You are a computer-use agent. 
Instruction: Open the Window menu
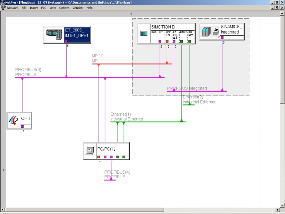78,8
